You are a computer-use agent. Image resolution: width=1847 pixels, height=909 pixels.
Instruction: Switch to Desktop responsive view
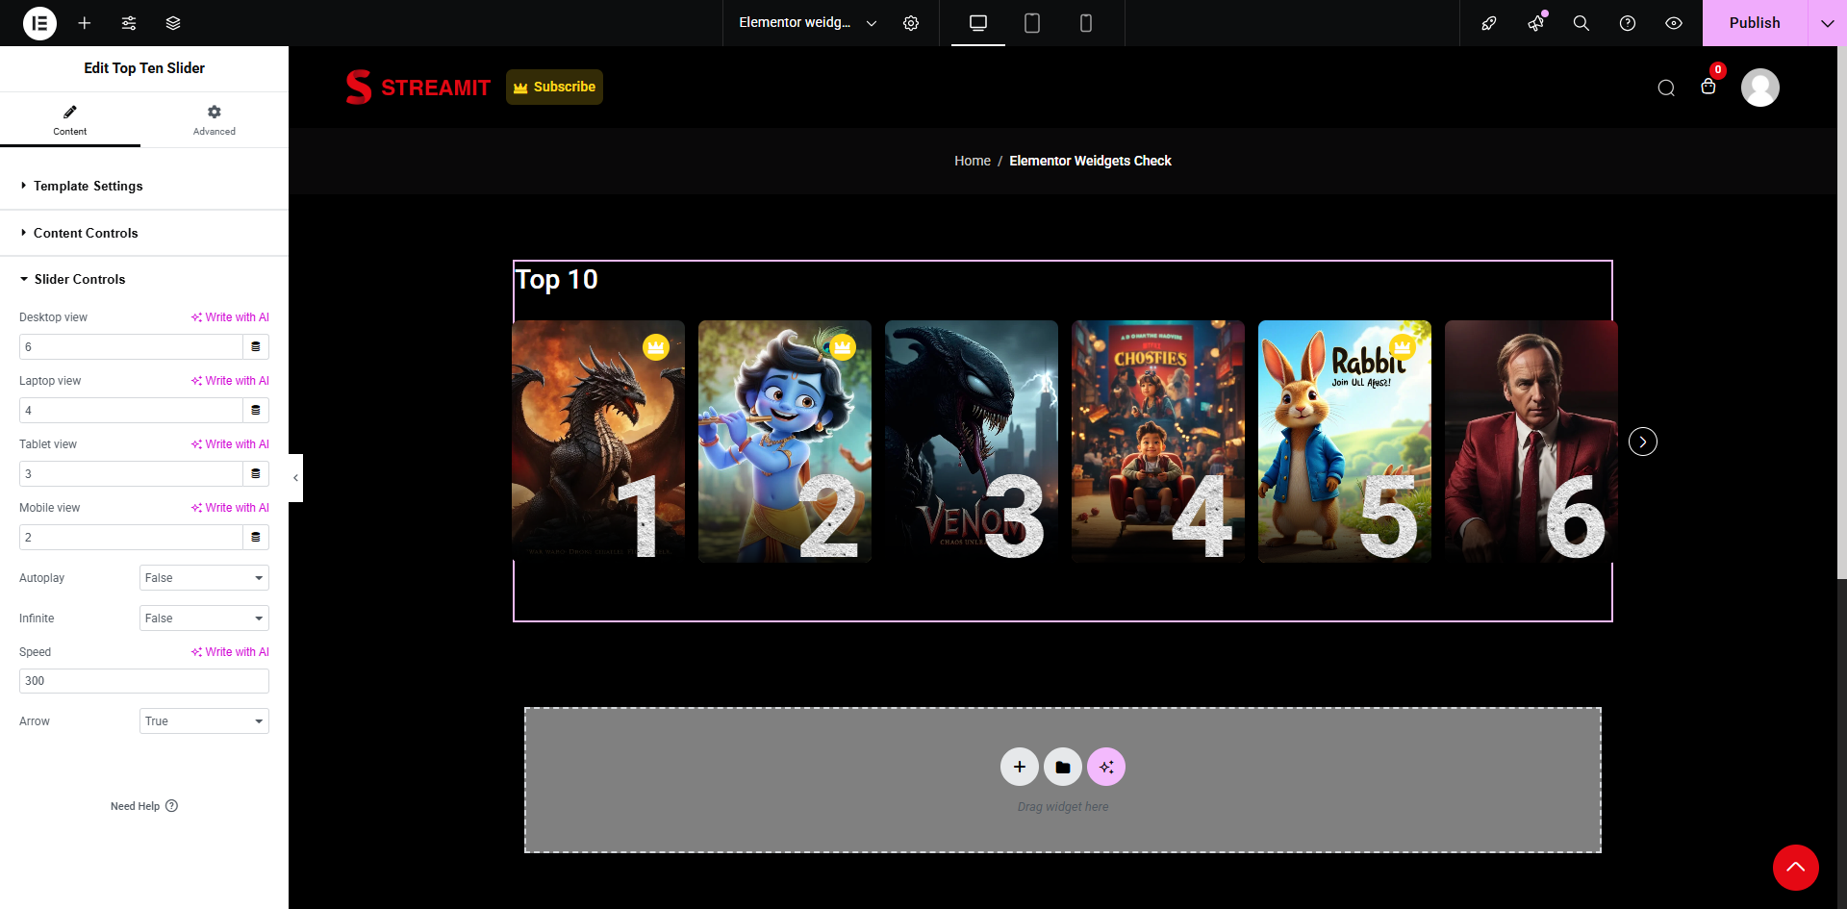(978, 23)
